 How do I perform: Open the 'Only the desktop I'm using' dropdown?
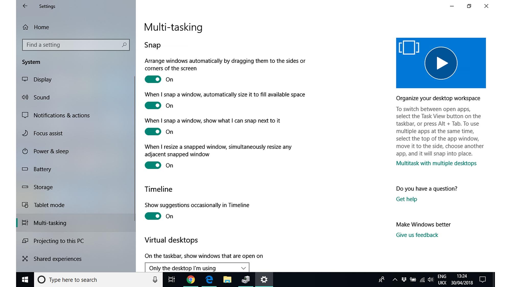tap(197, 268)
